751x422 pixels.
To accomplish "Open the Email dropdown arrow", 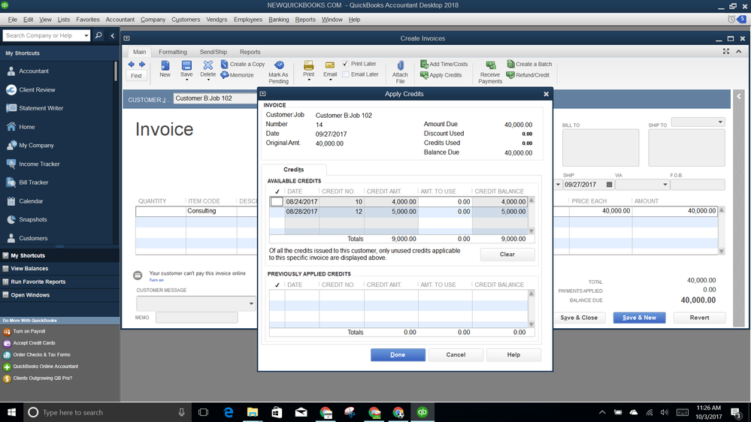I will click(330, 80).
